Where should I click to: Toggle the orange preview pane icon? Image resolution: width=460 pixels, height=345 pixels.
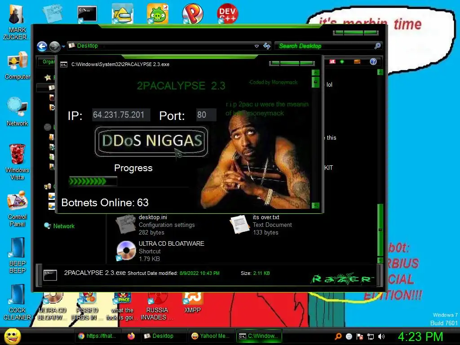(357, 62)
